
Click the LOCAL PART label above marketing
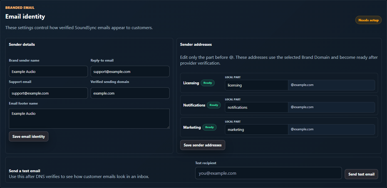233,122
